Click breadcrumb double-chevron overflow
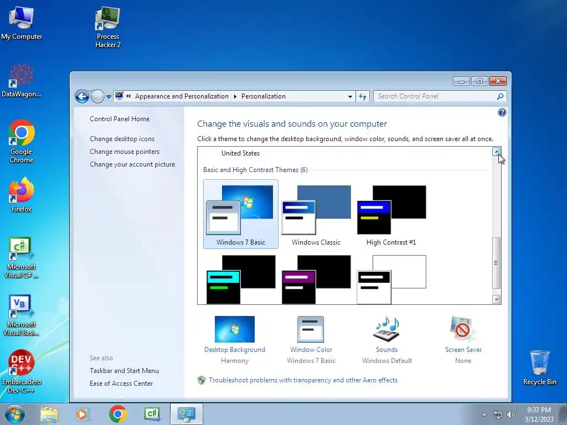The width and height of the screenshot is (567, 425). (128, 96)
